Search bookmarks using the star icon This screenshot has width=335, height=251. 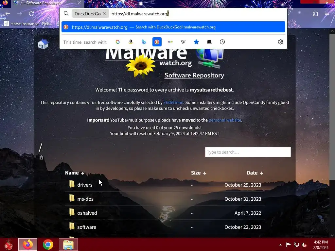(196, 42)
